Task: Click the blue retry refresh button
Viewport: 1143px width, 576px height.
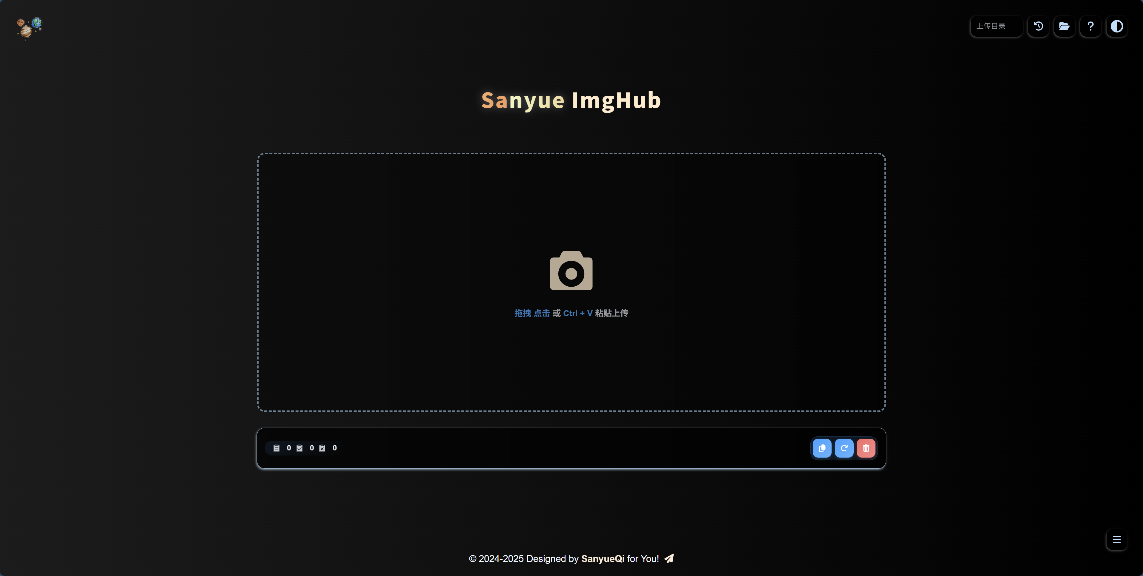Action: pyautogui.click(x=844, y=448)
